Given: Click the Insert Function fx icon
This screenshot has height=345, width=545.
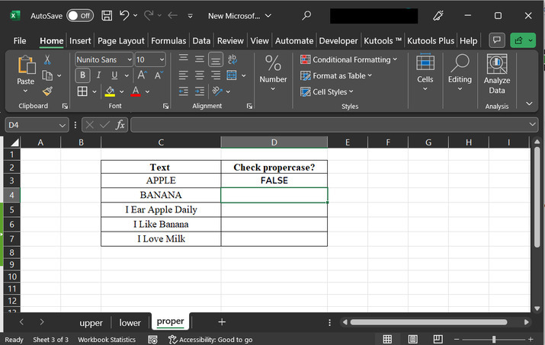Looking at the screenshot, I should pyautogui.click(x=120, y=125).
